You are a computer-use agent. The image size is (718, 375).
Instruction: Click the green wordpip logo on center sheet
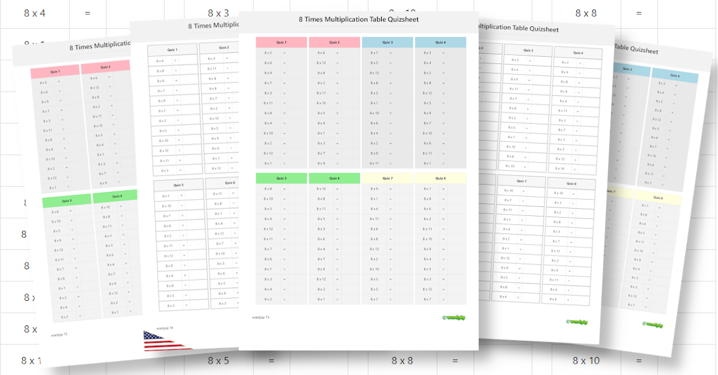(454, 318)
